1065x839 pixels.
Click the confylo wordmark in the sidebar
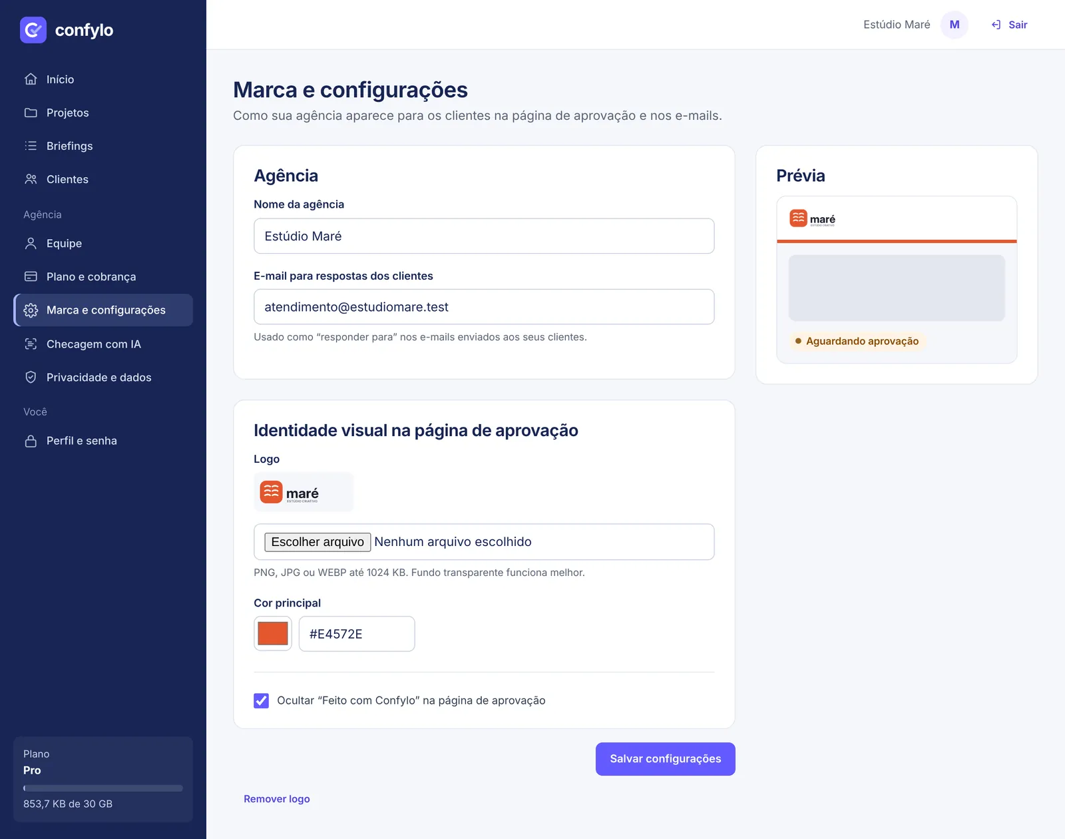pyautogui.click(x=84, y=30)
